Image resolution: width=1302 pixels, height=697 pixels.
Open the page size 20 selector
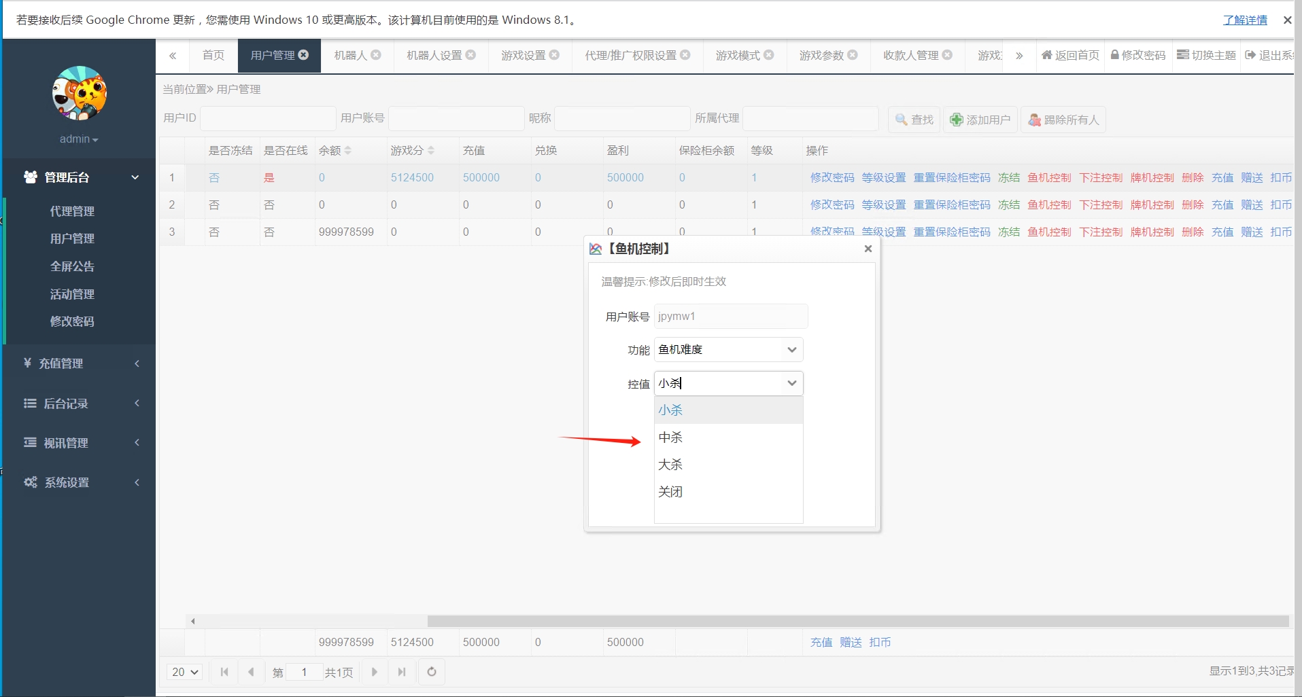[x=184, y=672]
